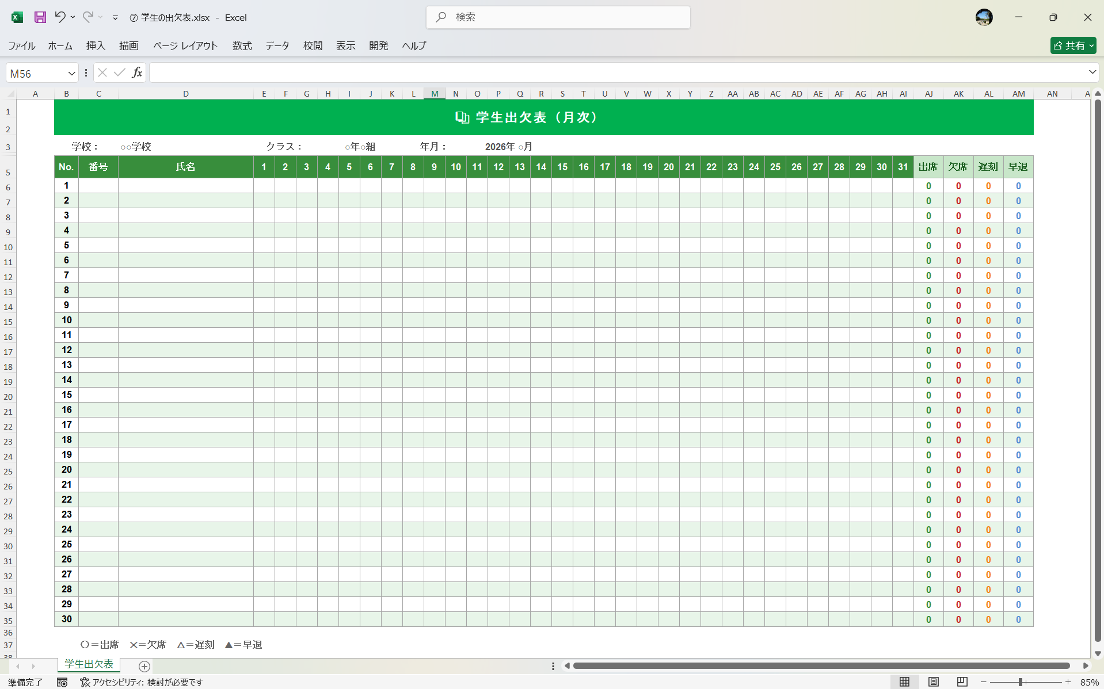Open the Name Box dropdown
This screenshot has height=689, width=1104.
(x=71, y=72)
